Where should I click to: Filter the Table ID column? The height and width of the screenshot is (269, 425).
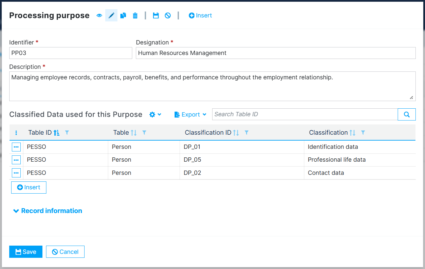[x=67, y=133]
